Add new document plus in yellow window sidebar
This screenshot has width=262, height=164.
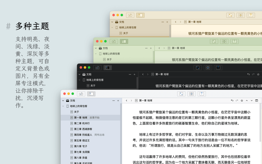(167, 22)
